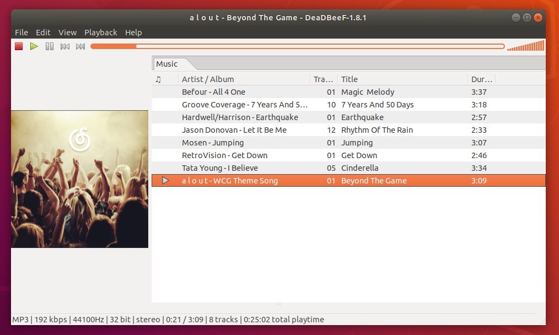Click the Pause icon in the toolbar
This screenshot has width=559, height=335.
pyautogui.click(x=49, y=46)
